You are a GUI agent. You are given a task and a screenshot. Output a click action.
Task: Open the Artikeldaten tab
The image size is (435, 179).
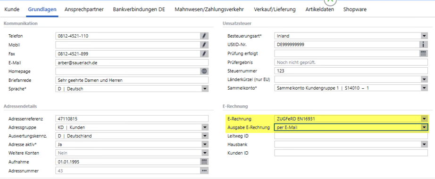(319, 9)
